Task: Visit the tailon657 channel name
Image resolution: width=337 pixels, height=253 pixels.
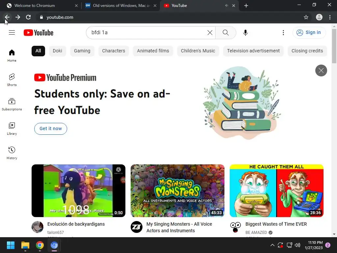Action: tap(55, 232)
